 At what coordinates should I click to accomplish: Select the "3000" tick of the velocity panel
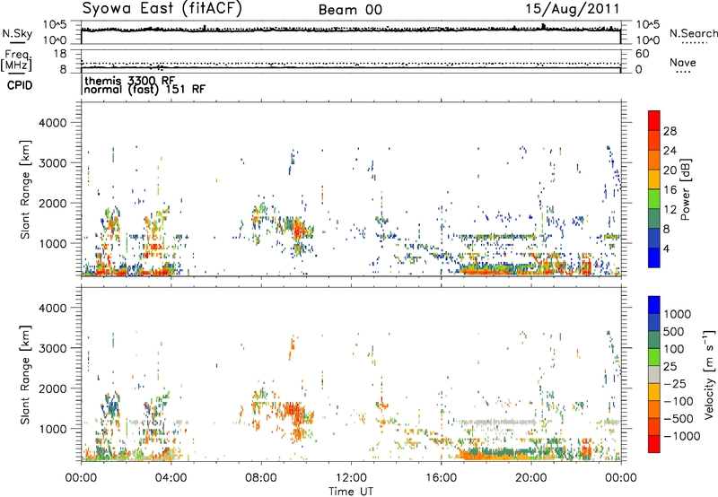point(53,348)
